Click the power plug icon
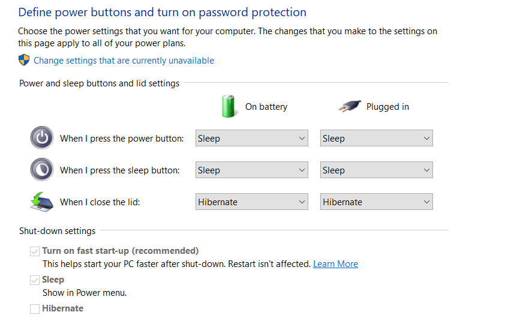Image resolution: width=511 pixels, height=318 pixels. click(x=349, y=107)
